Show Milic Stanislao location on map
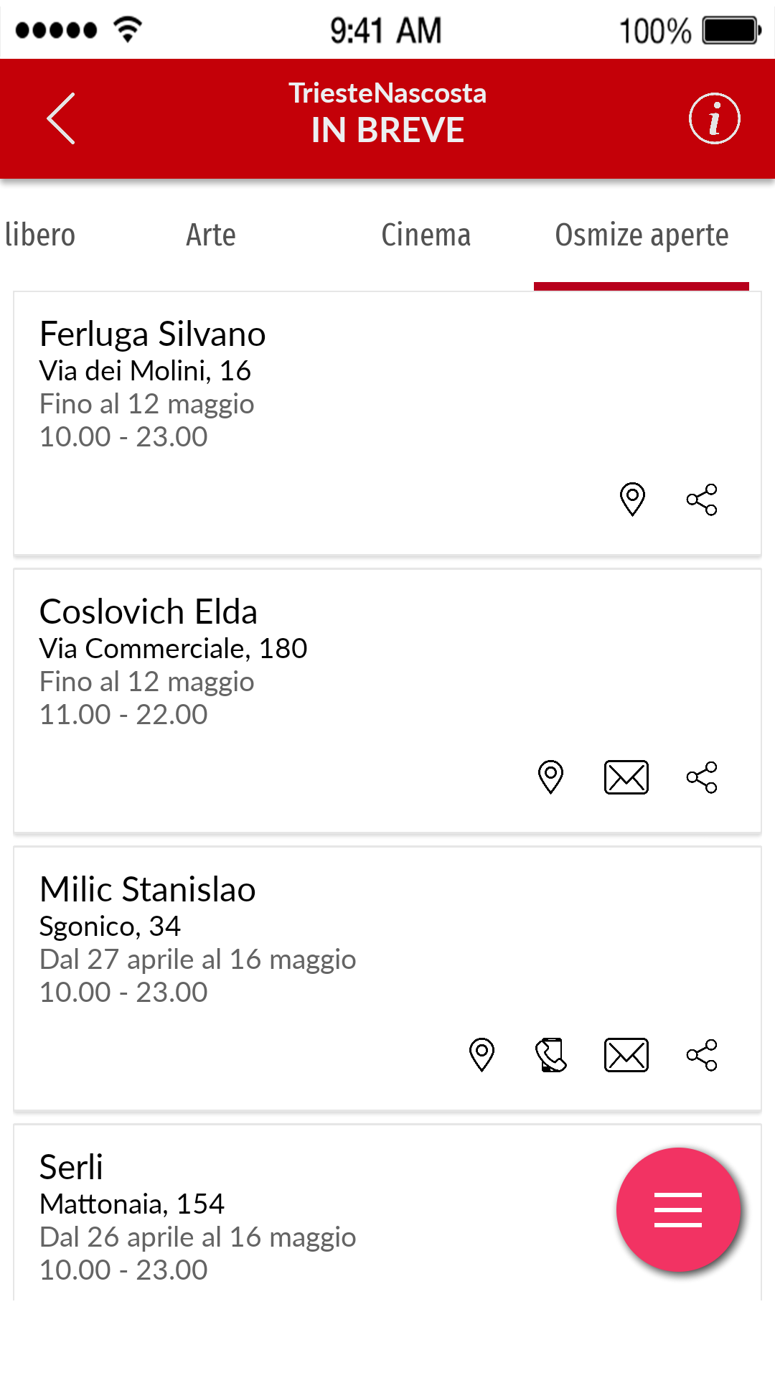 coord(482,1054)
